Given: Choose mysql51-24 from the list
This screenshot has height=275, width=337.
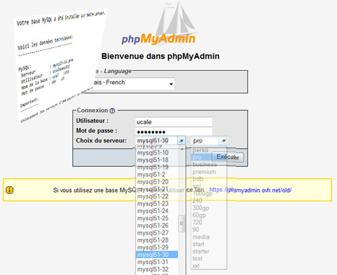Looking at the screenshot, I should click(x=157, y=211).
